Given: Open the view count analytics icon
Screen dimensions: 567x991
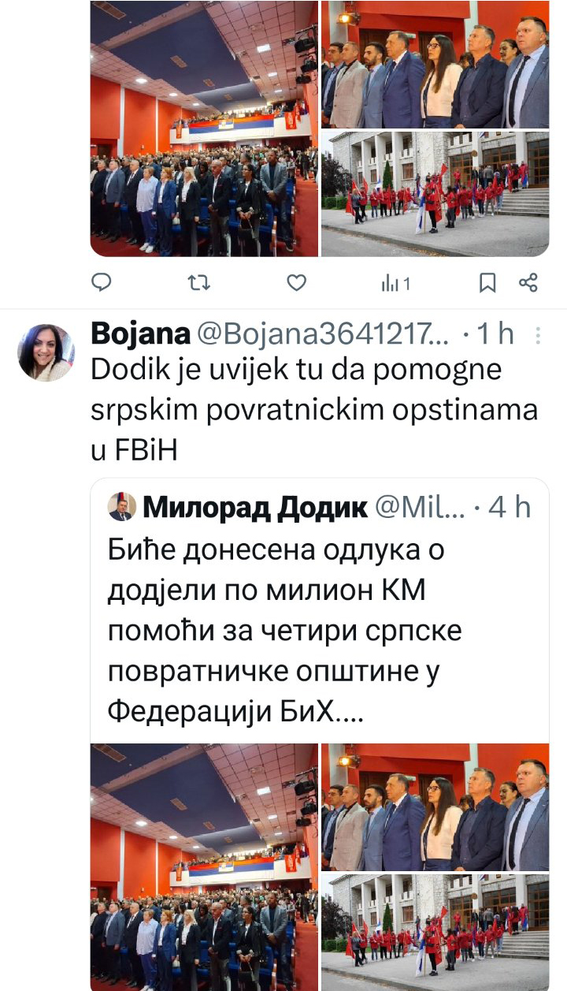Looking at the screenshot, I should click(x=395, y=283).
